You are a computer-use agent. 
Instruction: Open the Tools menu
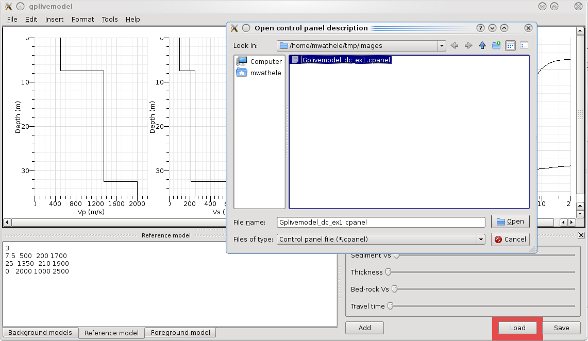click(110, 20)
